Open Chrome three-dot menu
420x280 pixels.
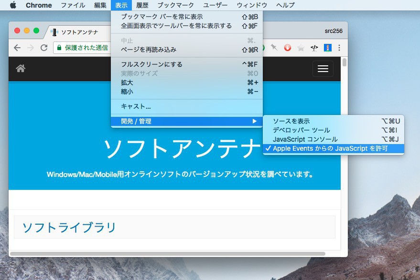[339, 48]
